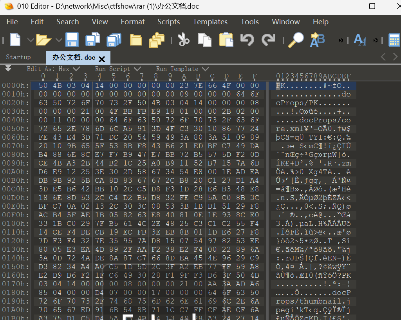The height and width of the screenshot is (320, 401).
Task: Close the 办公文档.doc tab
Action: coord(102,58)
